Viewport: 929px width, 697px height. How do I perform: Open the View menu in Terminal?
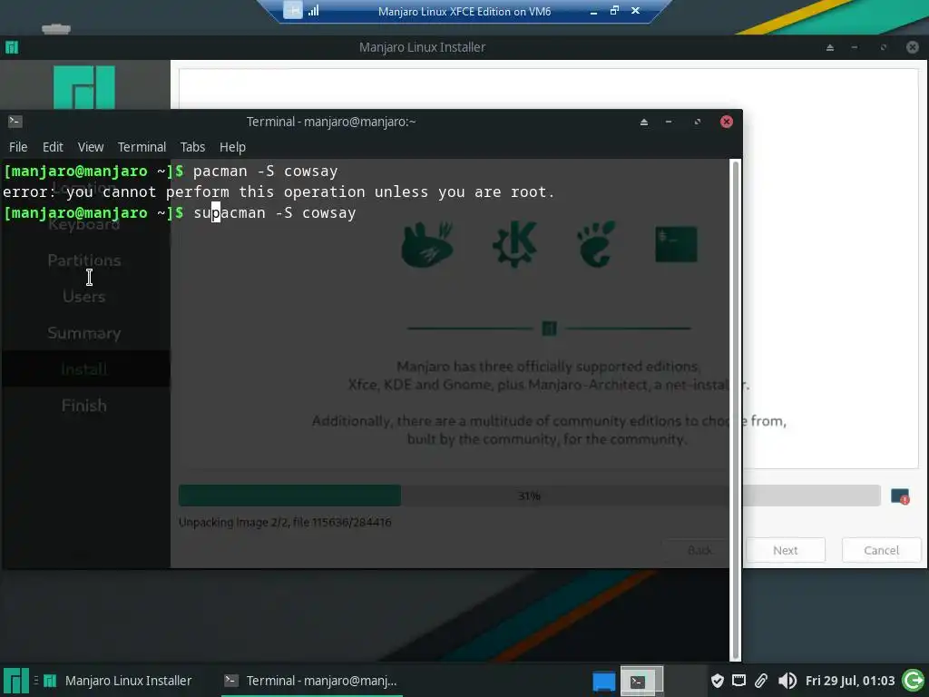tap(91, 147)
